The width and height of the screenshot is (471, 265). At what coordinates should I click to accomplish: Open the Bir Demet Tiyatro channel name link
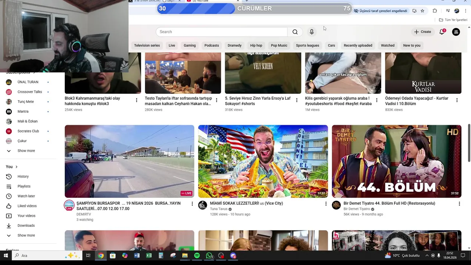click(x=357, y=209)
